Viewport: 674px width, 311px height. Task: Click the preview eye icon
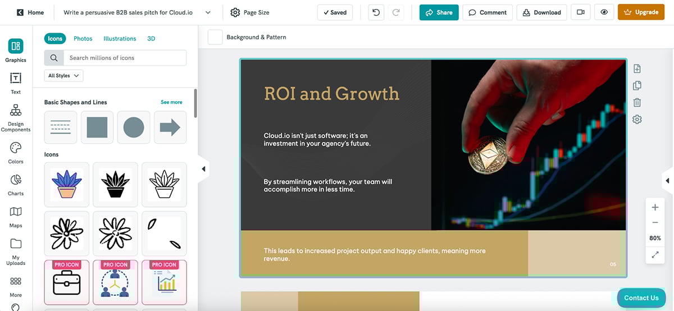[604, 12]
